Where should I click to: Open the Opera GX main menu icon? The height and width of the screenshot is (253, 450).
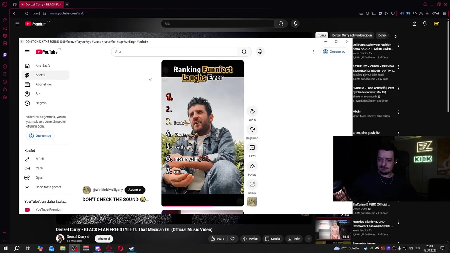5,4
